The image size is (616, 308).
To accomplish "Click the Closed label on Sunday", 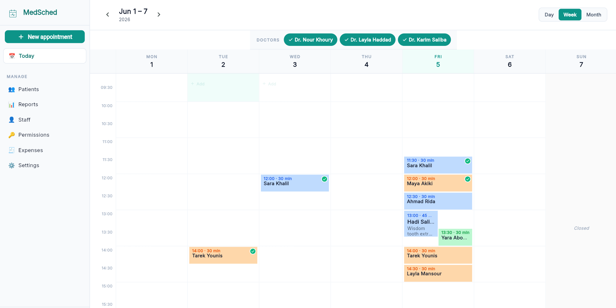I will click(581, 228).
